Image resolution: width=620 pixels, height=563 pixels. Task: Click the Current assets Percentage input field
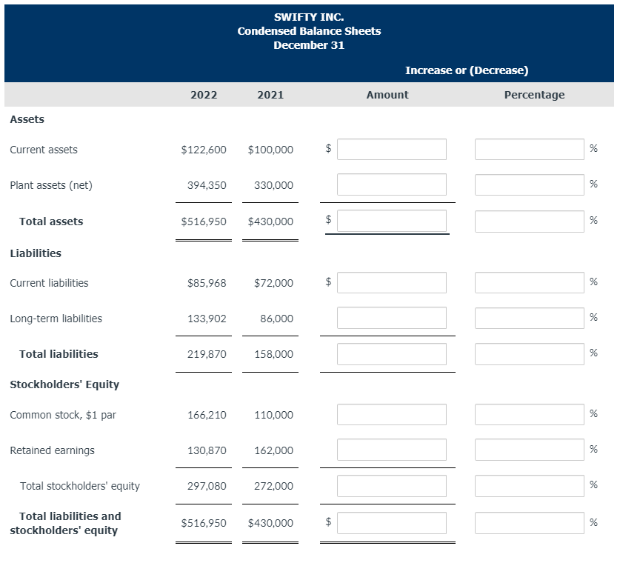[x=529, y=148]
